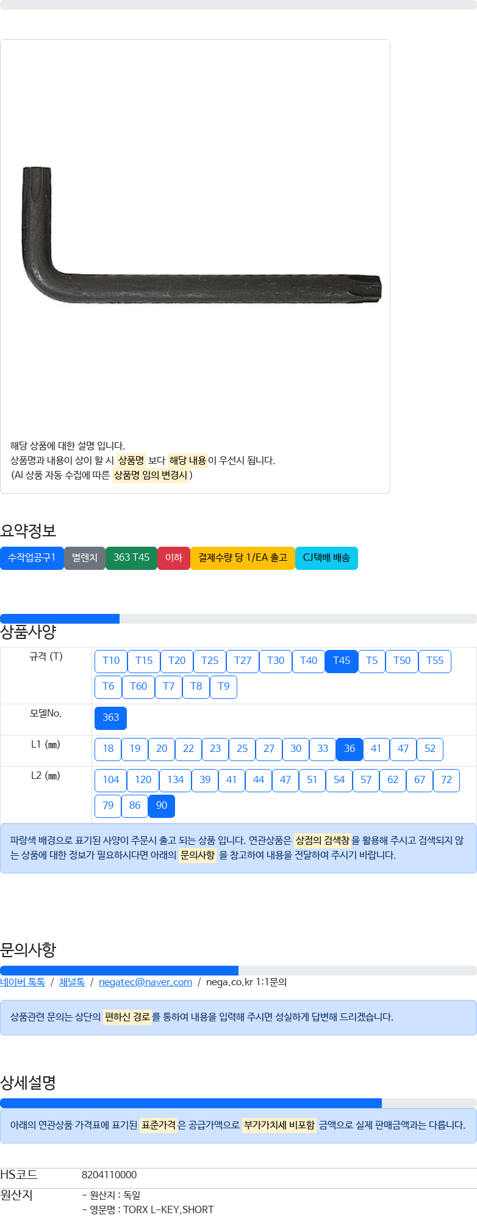Choose L1 length 36
Image resolution: width=477 pixels, height=1218 pixels.
coord(350,749)
